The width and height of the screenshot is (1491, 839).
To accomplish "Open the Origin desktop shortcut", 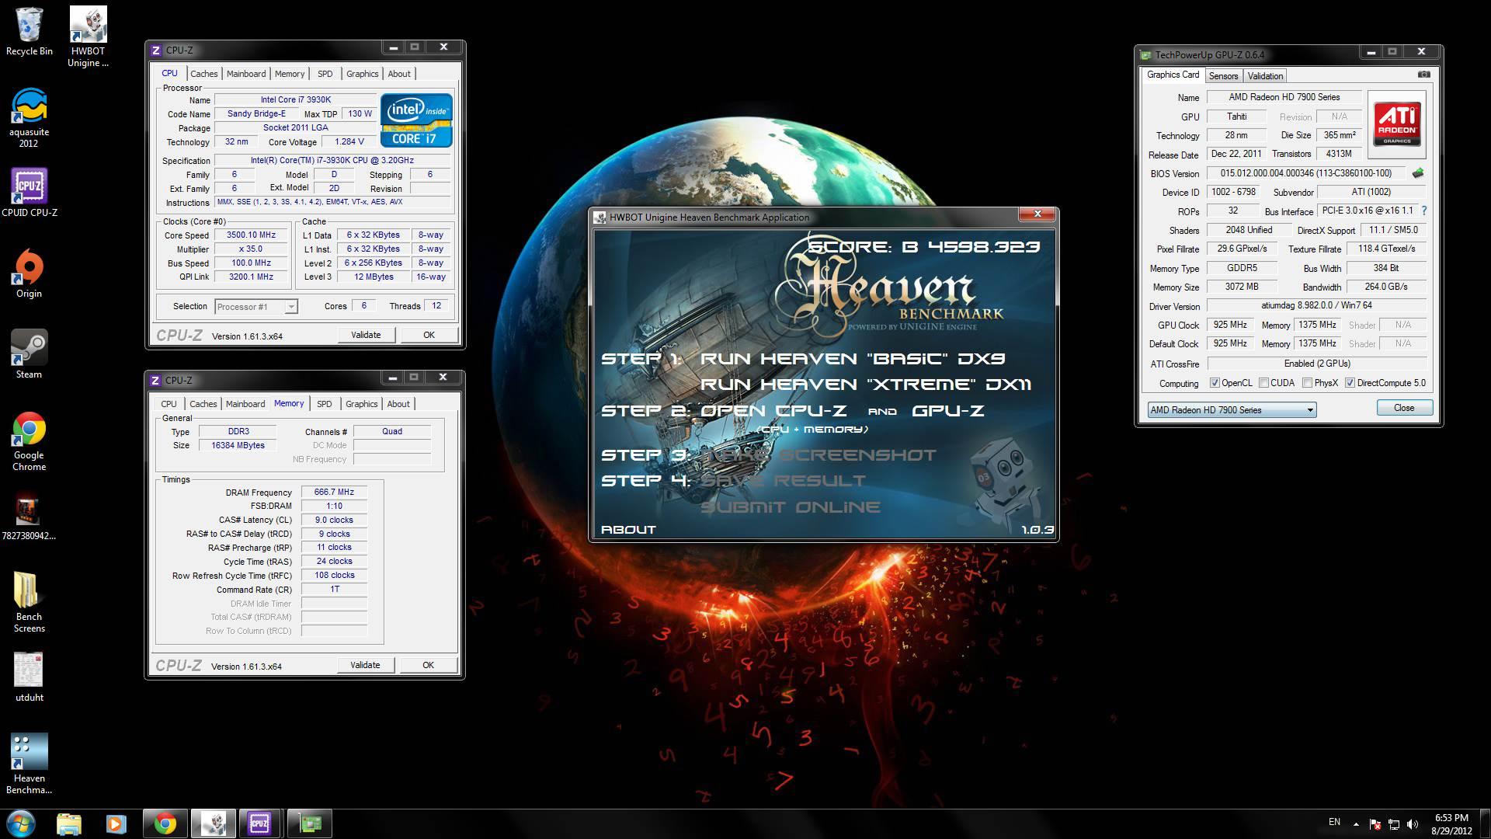I will (29, 273).
